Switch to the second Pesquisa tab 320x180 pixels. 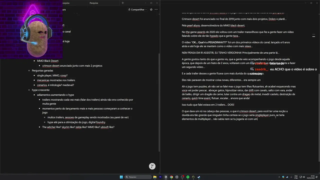click(94, 3)
